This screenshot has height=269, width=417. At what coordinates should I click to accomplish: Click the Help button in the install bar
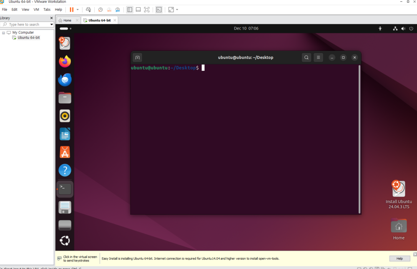[x=399, y=259]
